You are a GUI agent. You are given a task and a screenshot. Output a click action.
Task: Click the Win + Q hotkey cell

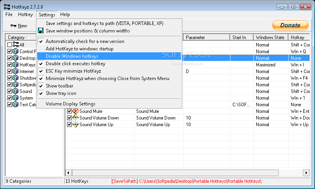coord(298,52)
